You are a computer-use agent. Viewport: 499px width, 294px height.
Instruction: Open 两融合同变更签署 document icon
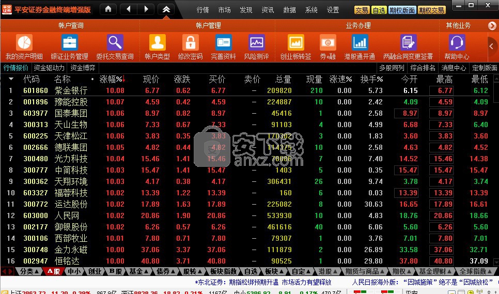tap(408, 42)
